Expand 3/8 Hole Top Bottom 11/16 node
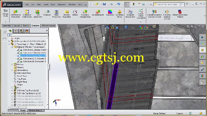Image resolution: width=207 pixels, height=116 pixels. (x=12, y=93)
